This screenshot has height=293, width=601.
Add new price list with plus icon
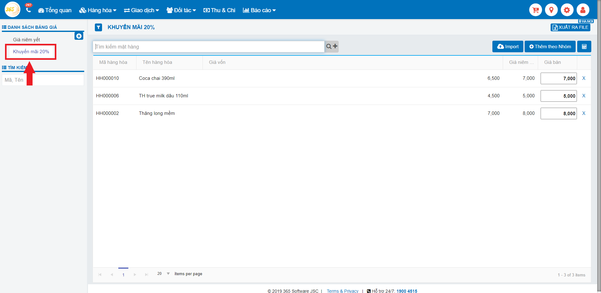[x=79, y=36]
